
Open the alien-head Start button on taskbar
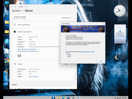[x=53, y=98]
